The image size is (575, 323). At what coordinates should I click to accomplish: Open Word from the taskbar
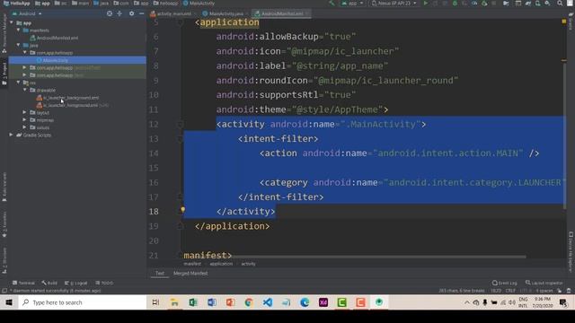pyautogui.click(x=212, y=302)
